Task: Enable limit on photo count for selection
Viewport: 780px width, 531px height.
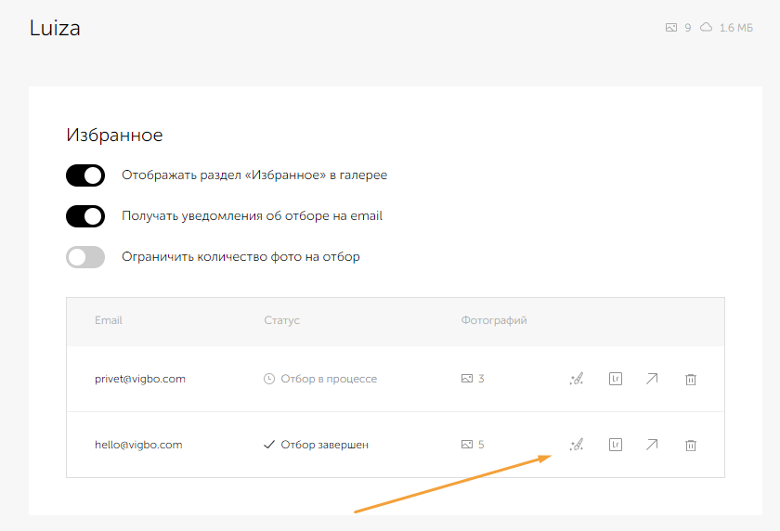Action: click(x=85, y=257)
